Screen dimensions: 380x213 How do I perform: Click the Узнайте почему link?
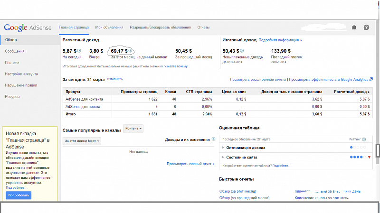click(x=176, y=66)
